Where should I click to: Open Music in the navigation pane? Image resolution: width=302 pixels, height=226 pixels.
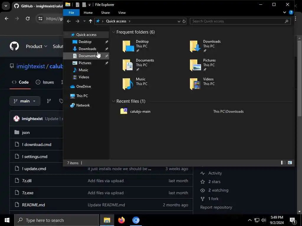(83, 70)
